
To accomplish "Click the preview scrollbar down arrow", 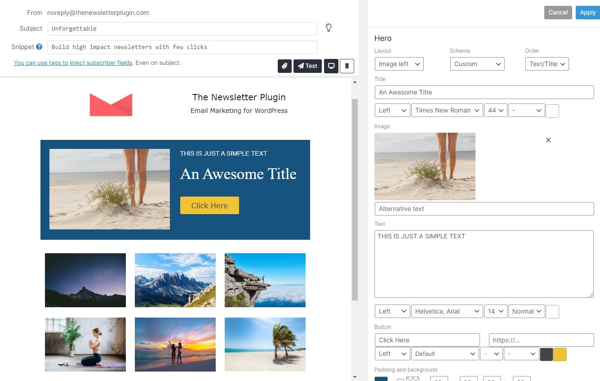I will pos(355,377).
